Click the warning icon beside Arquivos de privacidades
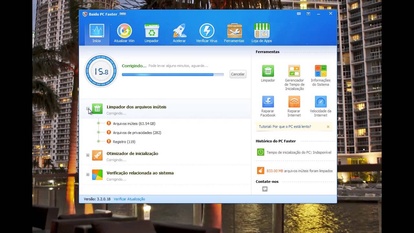The height and width of the screenshot is (233, 414). click(109, 132)
